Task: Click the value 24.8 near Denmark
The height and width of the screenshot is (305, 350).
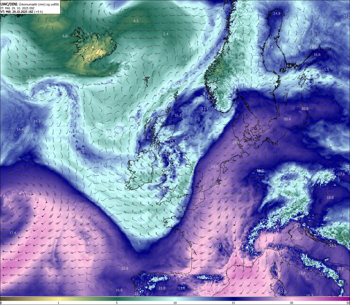Action: (x=236, y=143)
